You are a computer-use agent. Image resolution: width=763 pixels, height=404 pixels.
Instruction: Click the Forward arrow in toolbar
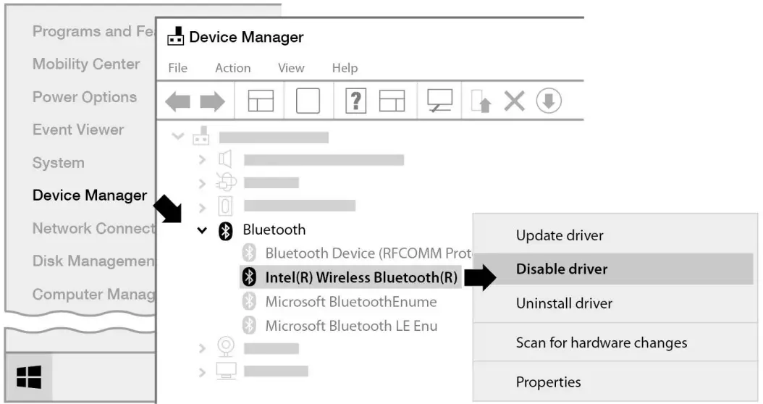click(x=212, y=102)
